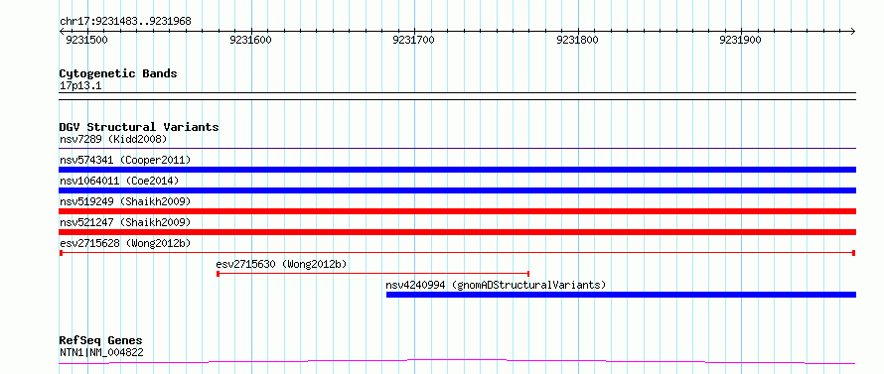The image size is (884, 374).
Task: Open the RefSeq Genes track title
Action: pos(101,340)
